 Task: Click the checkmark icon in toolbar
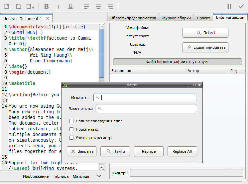click(x=241, y=6)
